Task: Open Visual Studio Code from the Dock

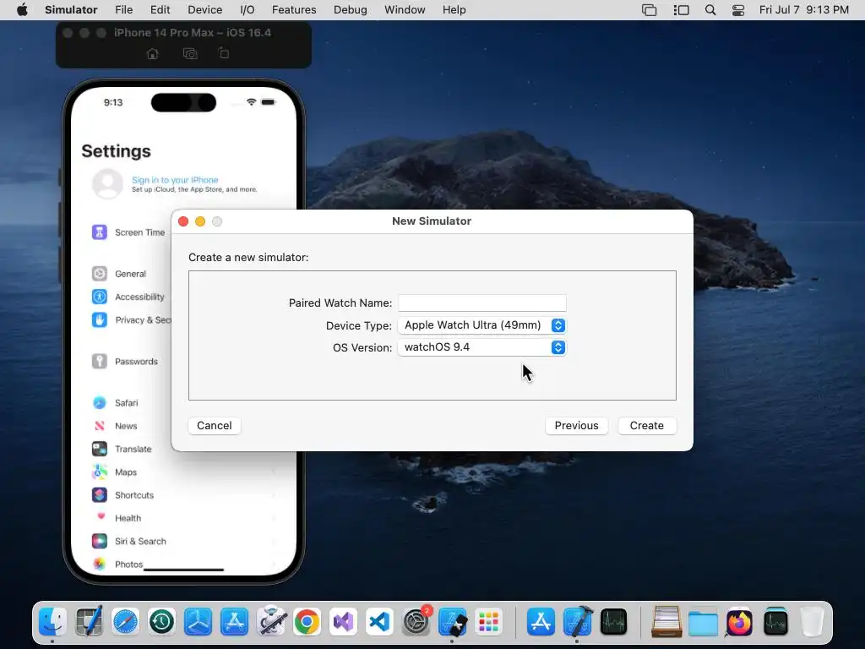Action: tap(379, 622)
